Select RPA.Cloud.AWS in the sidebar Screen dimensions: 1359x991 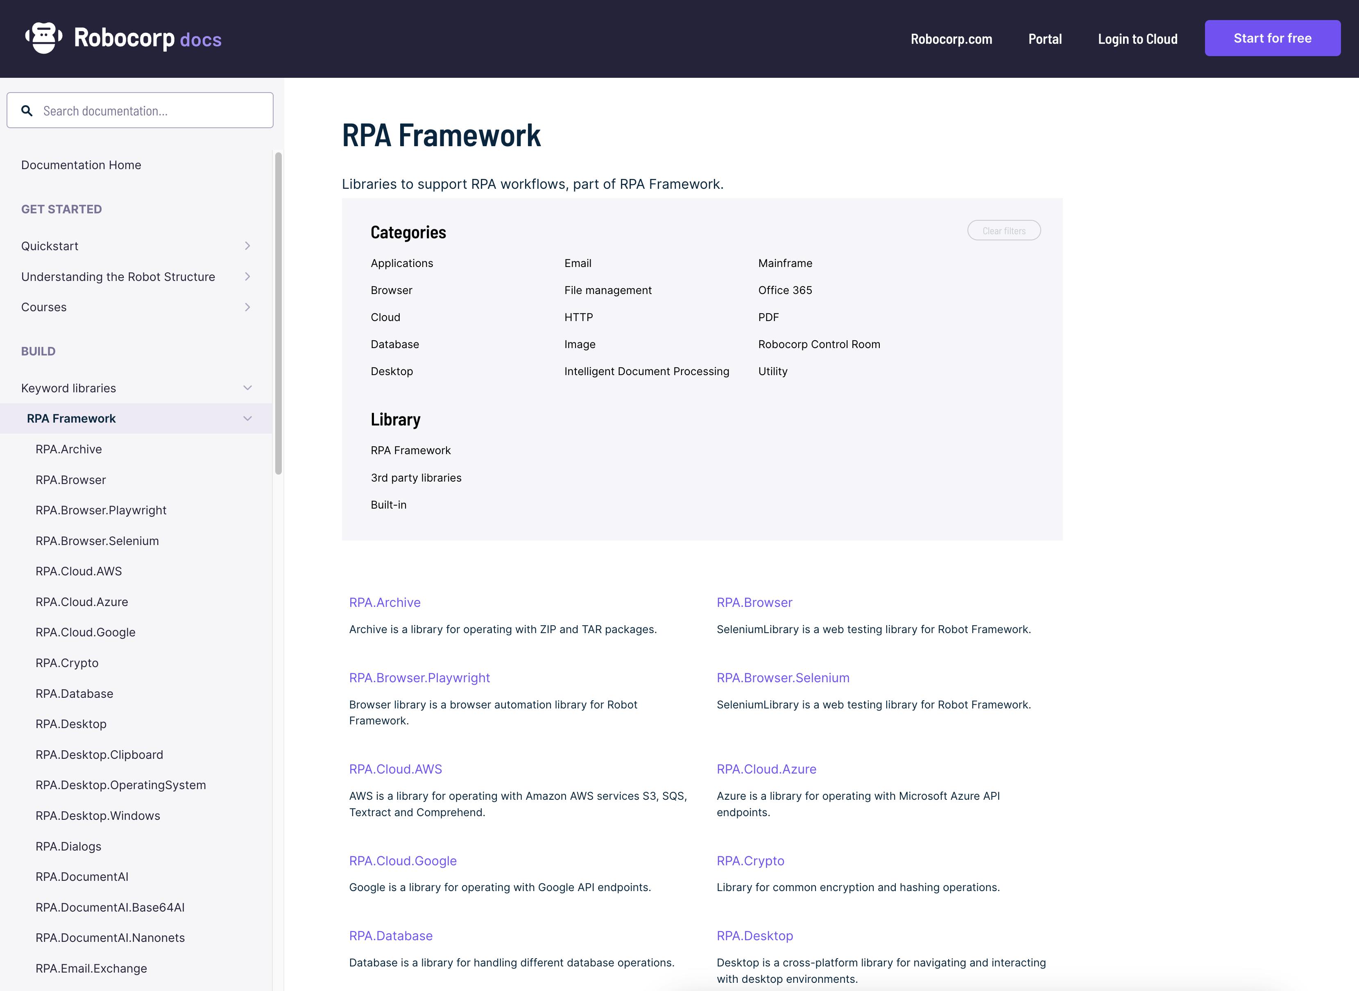point(79,571)
